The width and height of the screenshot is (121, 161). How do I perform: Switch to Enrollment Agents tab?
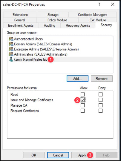[x=21, y=26]
